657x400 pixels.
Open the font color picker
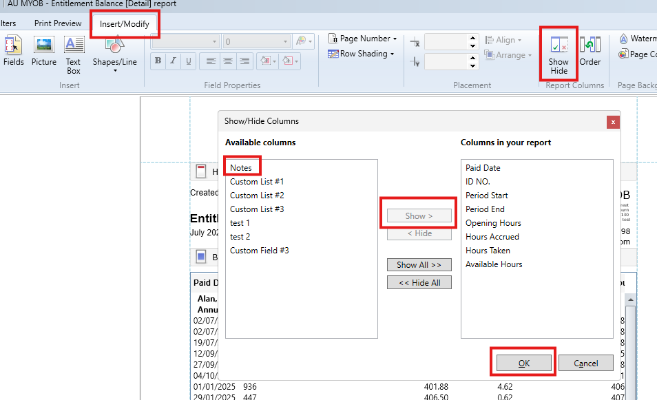(x=303, y=42)
